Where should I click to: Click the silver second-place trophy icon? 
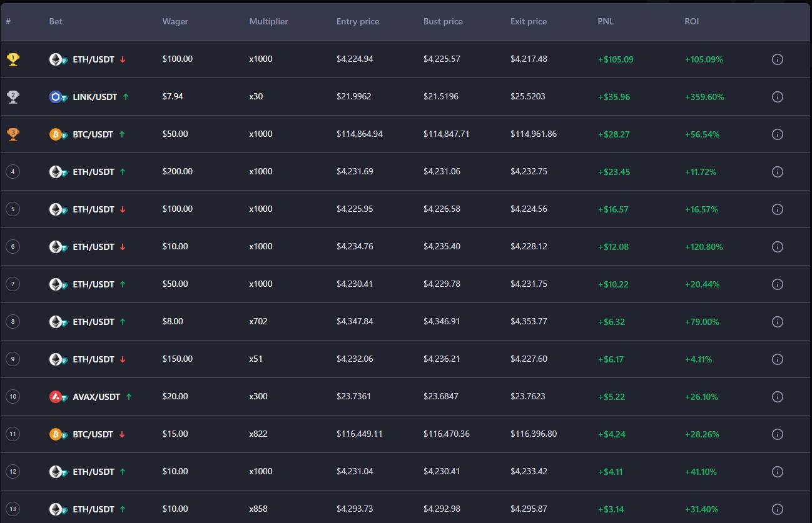click(13, 97)
